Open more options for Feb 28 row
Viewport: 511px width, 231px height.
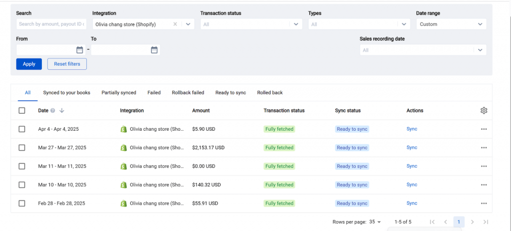[x=484, y=204]
